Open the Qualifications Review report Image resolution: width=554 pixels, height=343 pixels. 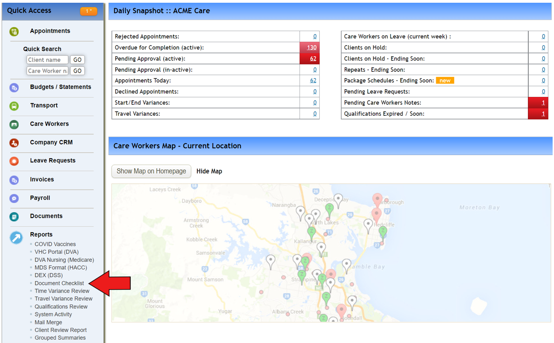tap(61, 306)
